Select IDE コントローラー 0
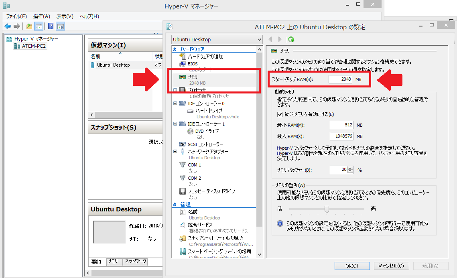 (x=206, y=103)
